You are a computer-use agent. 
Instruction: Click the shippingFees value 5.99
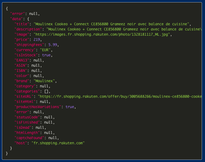(x=53, y=45)
